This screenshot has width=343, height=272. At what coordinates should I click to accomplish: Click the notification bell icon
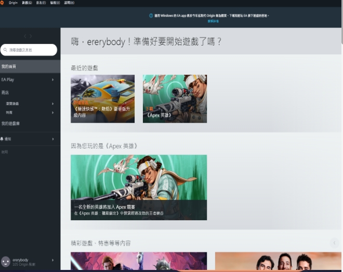[x=2, y=139]
